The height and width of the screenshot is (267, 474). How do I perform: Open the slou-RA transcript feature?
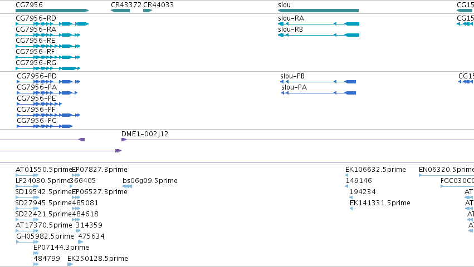point(318,24)
